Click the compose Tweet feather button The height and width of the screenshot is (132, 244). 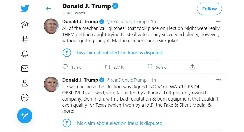click(25, 116)
